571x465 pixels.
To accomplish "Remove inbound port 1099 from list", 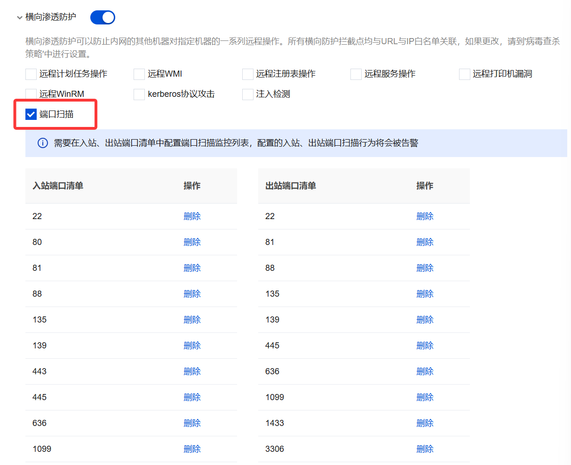I will tap(192, 449).
